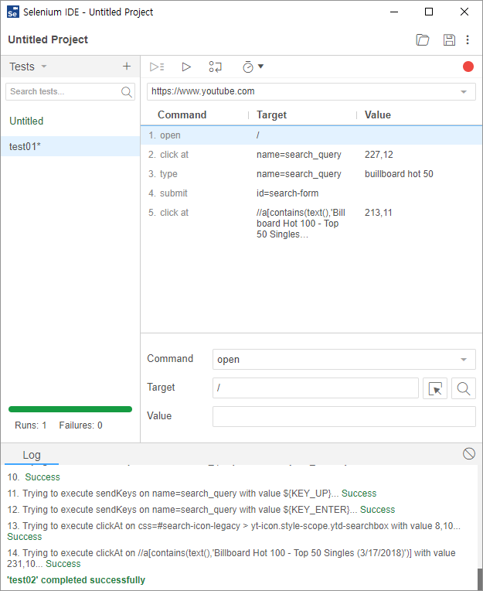Screen dimensions: 483x591
Task: Select command row 5 click at
Action: tap(311, 223)
